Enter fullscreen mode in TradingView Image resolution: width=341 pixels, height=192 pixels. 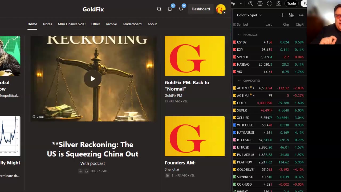pyautogui.click(x=269, y=3)
